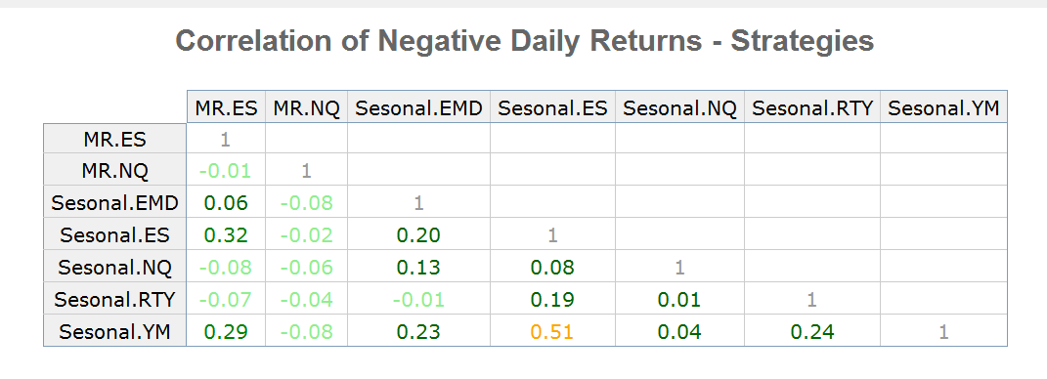Image resolution: width=1047 pixels, height=379 pixels.
Task: Click the Sesonal.RTY column header
Action: coord(812,107)
